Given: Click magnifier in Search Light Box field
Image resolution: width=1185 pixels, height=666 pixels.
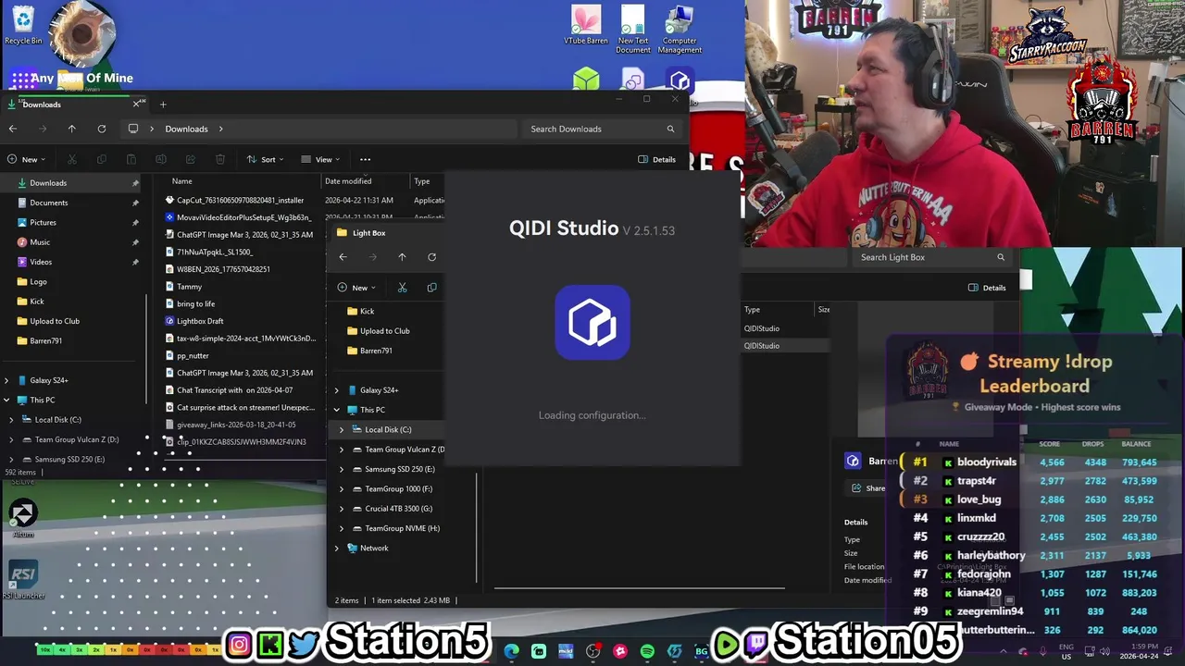Looking at the screenshot, I should click(x=1001, y=257).
